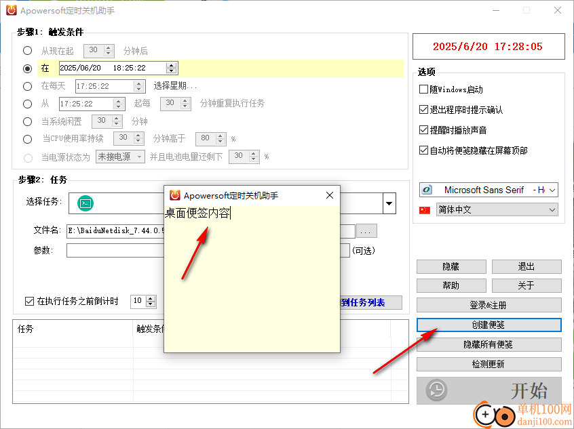Click the sticky note popup app icon
The image size is (574, 429).
coord(175,195)
